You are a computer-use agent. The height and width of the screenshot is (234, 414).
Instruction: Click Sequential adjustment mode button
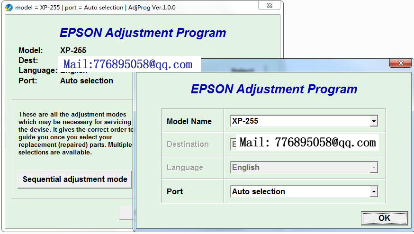(75, 180)
